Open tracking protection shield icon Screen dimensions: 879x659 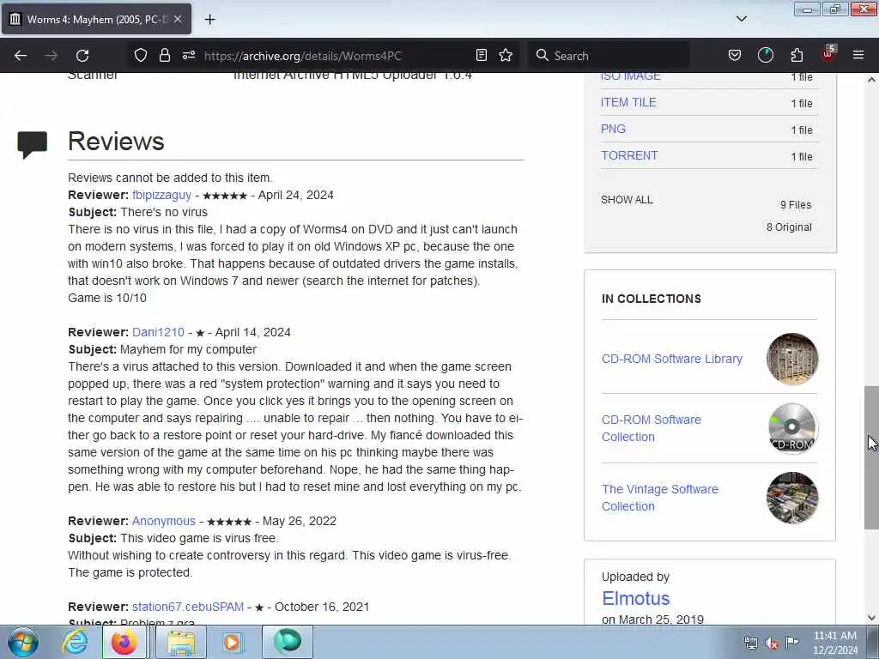141,55
